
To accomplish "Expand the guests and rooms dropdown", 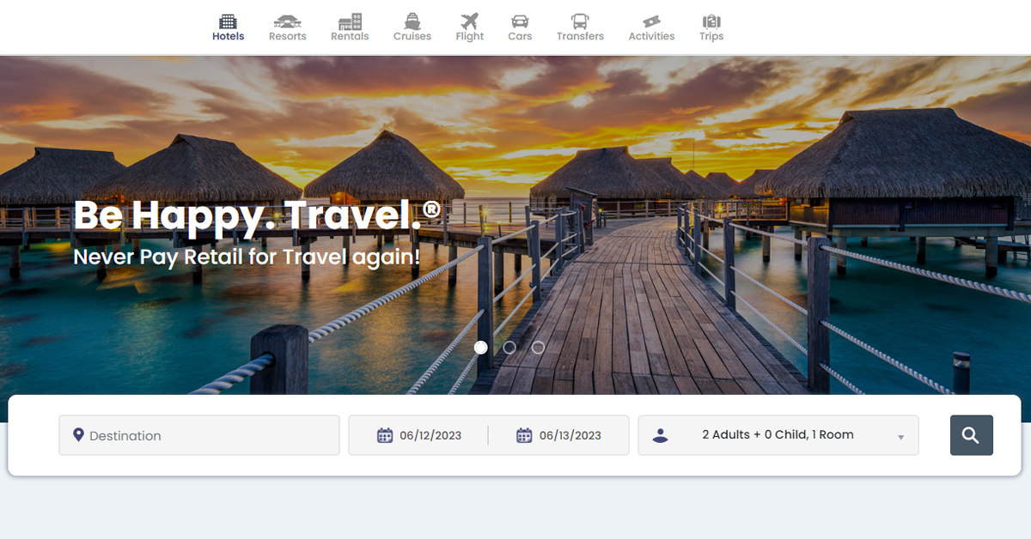I will click(x=778, y=435).
